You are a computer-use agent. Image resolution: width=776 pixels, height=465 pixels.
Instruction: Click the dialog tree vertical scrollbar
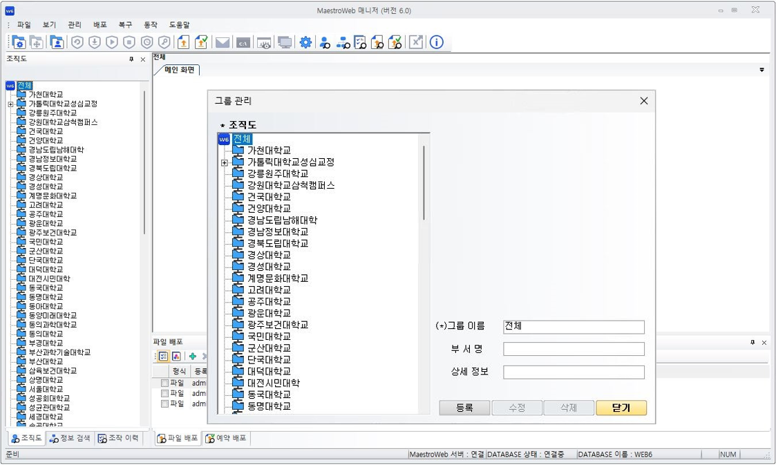(x=424, y=183)
